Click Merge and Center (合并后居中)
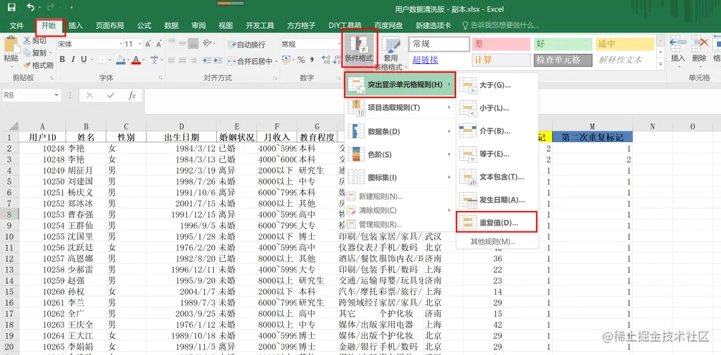The height and width of the screenshot is (355, 721). (x=249, y=61)
